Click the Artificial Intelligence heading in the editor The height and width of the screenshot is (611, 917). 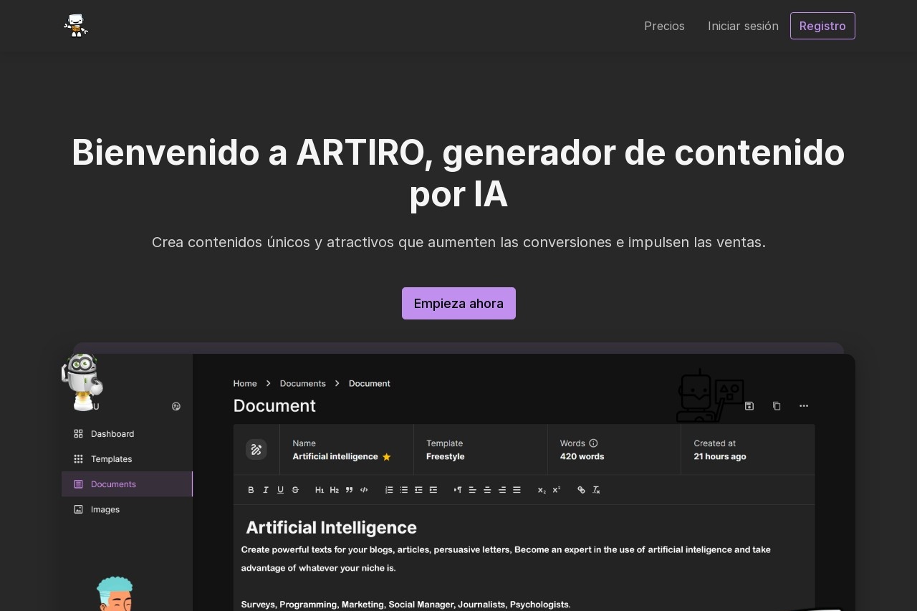[331, 528]
